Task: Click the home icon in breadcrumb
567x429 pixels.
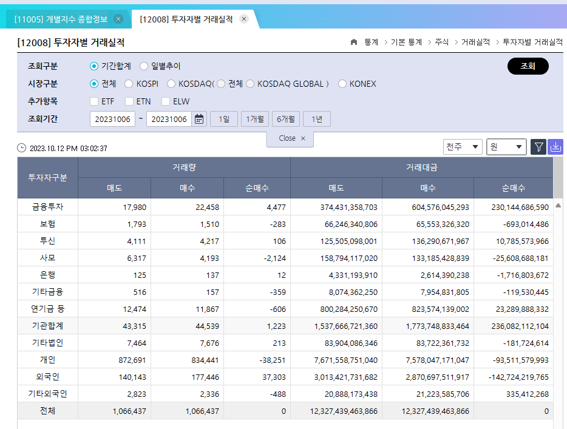Action: tap(354, 42)
